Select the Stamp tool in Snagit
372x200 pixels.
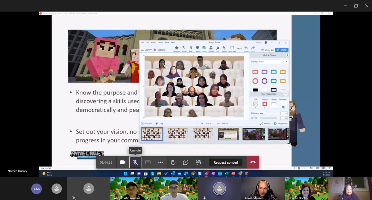pyautogui.click(x=211, y=49)
